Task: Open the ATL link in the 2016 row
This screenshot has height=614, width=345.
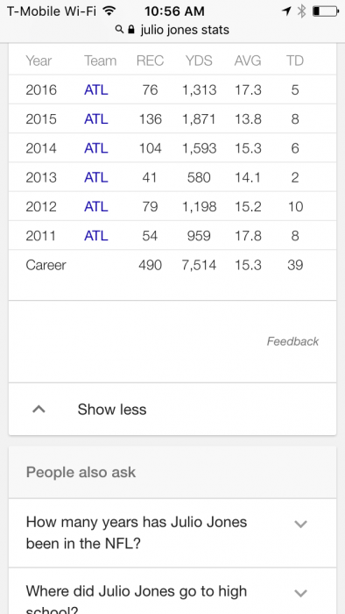Action: point(95,90)
